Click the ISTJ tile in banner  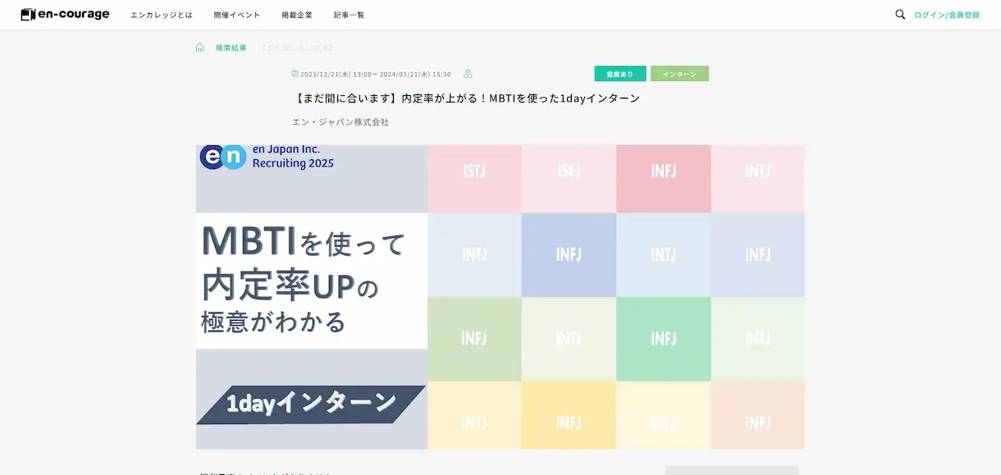[474, 179]
